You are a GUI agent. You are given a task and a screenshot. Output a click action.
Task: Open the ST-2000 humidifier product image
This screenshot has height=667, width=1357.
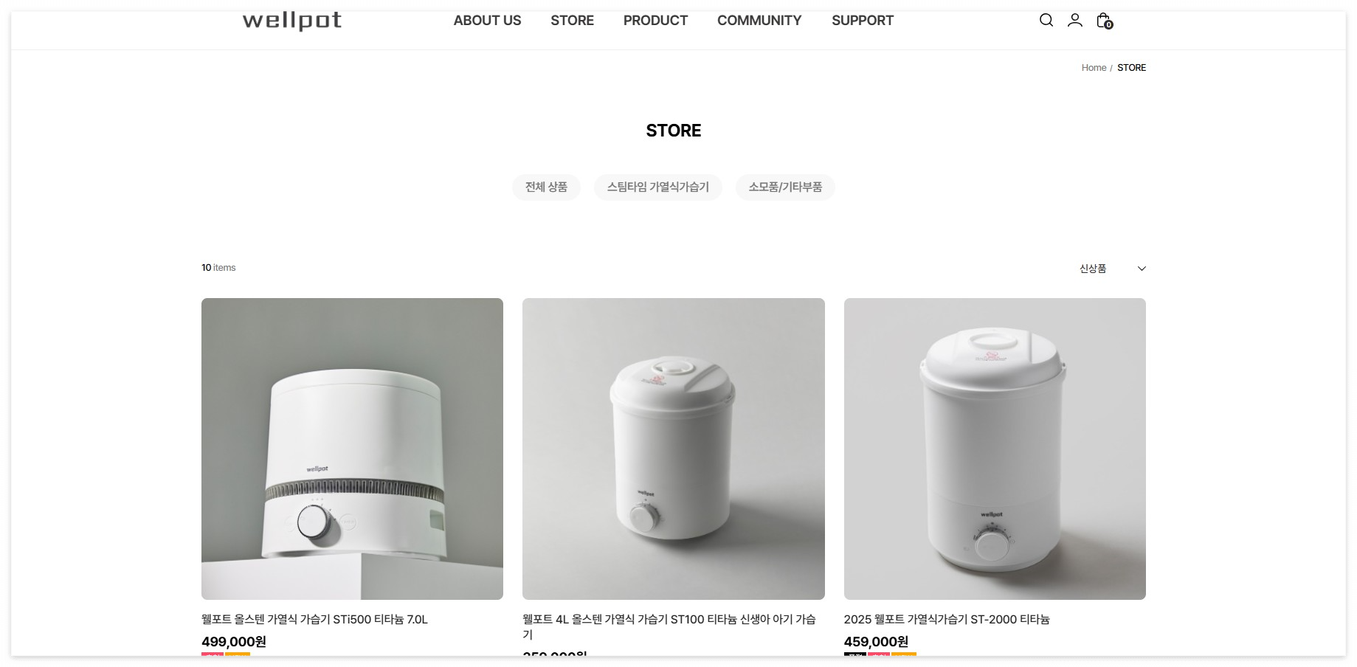995,449
